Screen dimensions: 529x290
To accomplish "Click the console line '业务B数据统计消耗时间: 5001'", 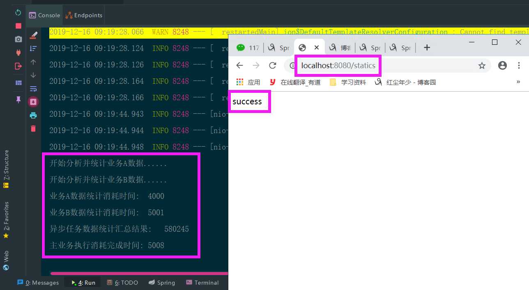I will coord(107,213).
